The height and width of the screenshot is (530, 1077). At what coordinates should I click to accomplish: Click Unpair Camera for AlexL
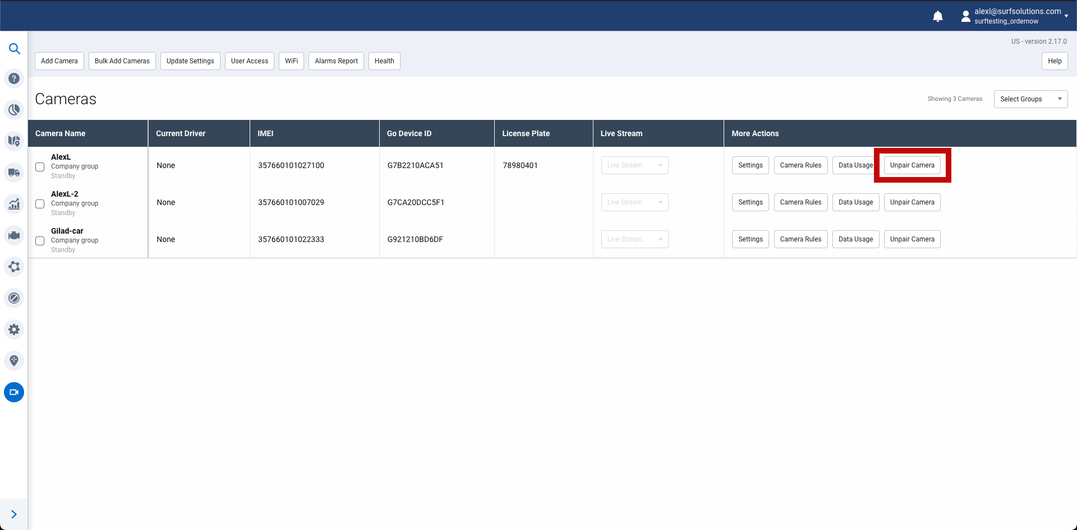click(912, 165)
